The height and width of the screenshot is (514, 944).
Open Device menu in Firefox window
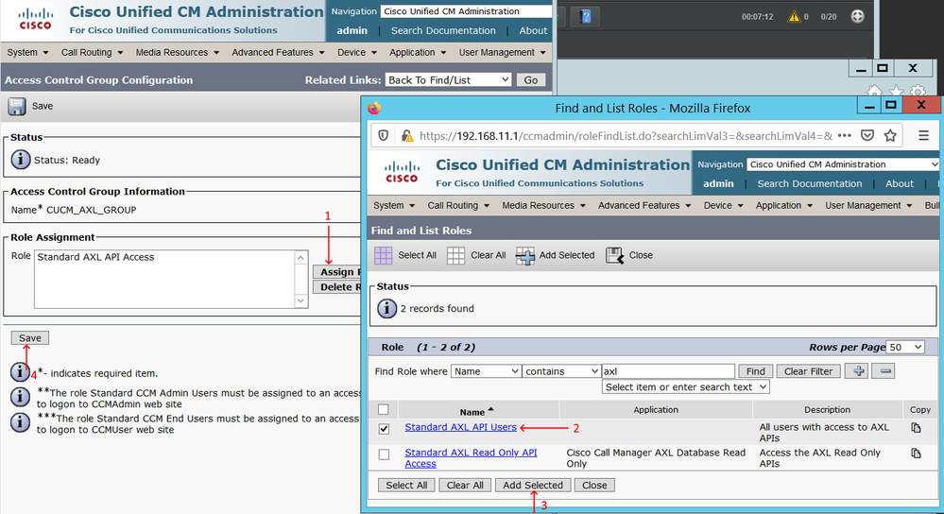pos(723,205)
